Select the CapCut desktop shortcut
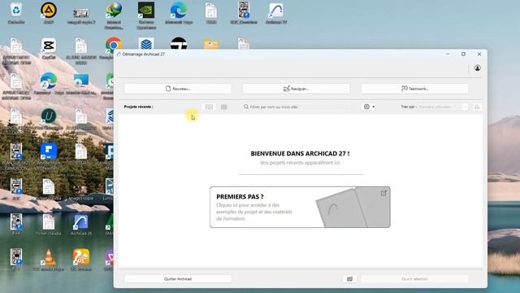520x293 pixels. (x=49, y=49)
